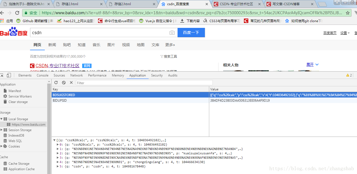The width and height of the screenshot is (357, 174).
Task: Expand JSON entry 4 chongdingxiang
Action: click(58, 162)
